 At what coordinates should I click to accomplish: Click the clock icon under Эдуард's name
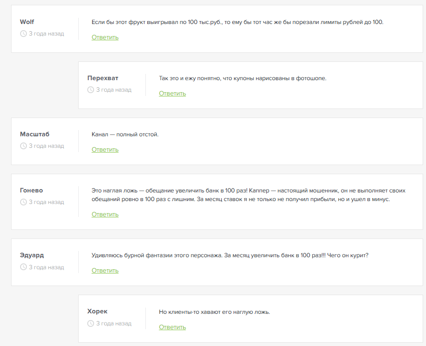point(24,267)
